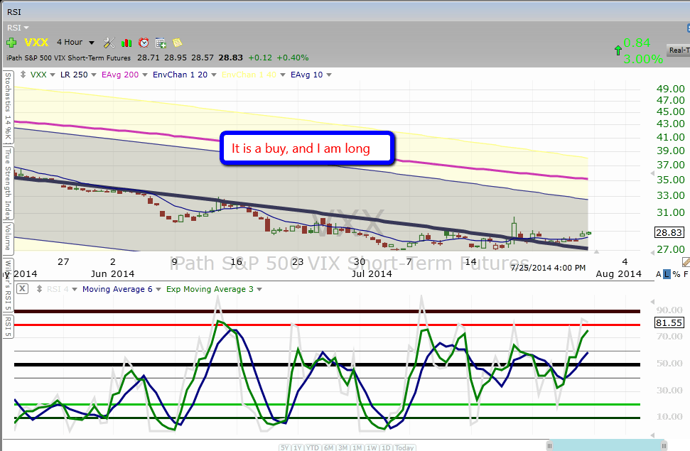Screen dimensions: 690x451
Task: Open chart settings wrench and screwdriver icon
Action: pyautogui.click(x=109, y=43)
